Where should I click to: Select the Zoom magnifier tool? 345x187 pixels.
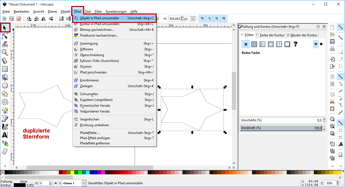tap(5, 52)
